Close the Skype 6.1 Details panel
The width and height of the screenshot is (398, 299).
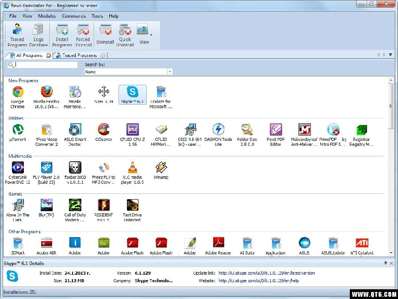391,263
